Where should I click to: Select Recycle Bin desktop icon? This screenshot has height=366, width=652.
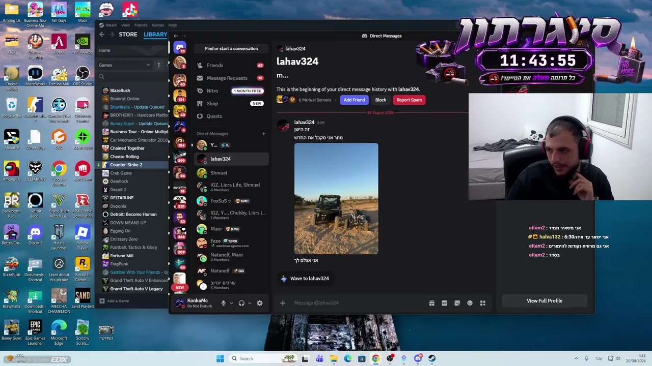click(x=11, y=108)
